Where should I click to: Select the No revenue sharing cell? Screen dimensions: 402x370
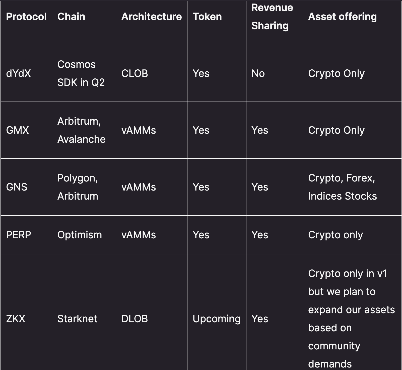tap(258, 73)
